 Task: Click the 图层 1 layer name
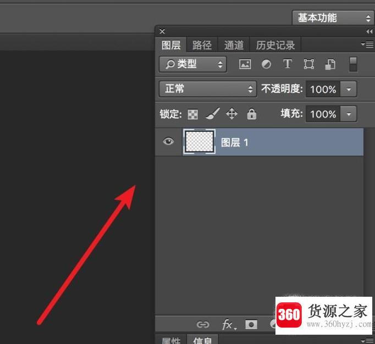[x=234, y=142]
